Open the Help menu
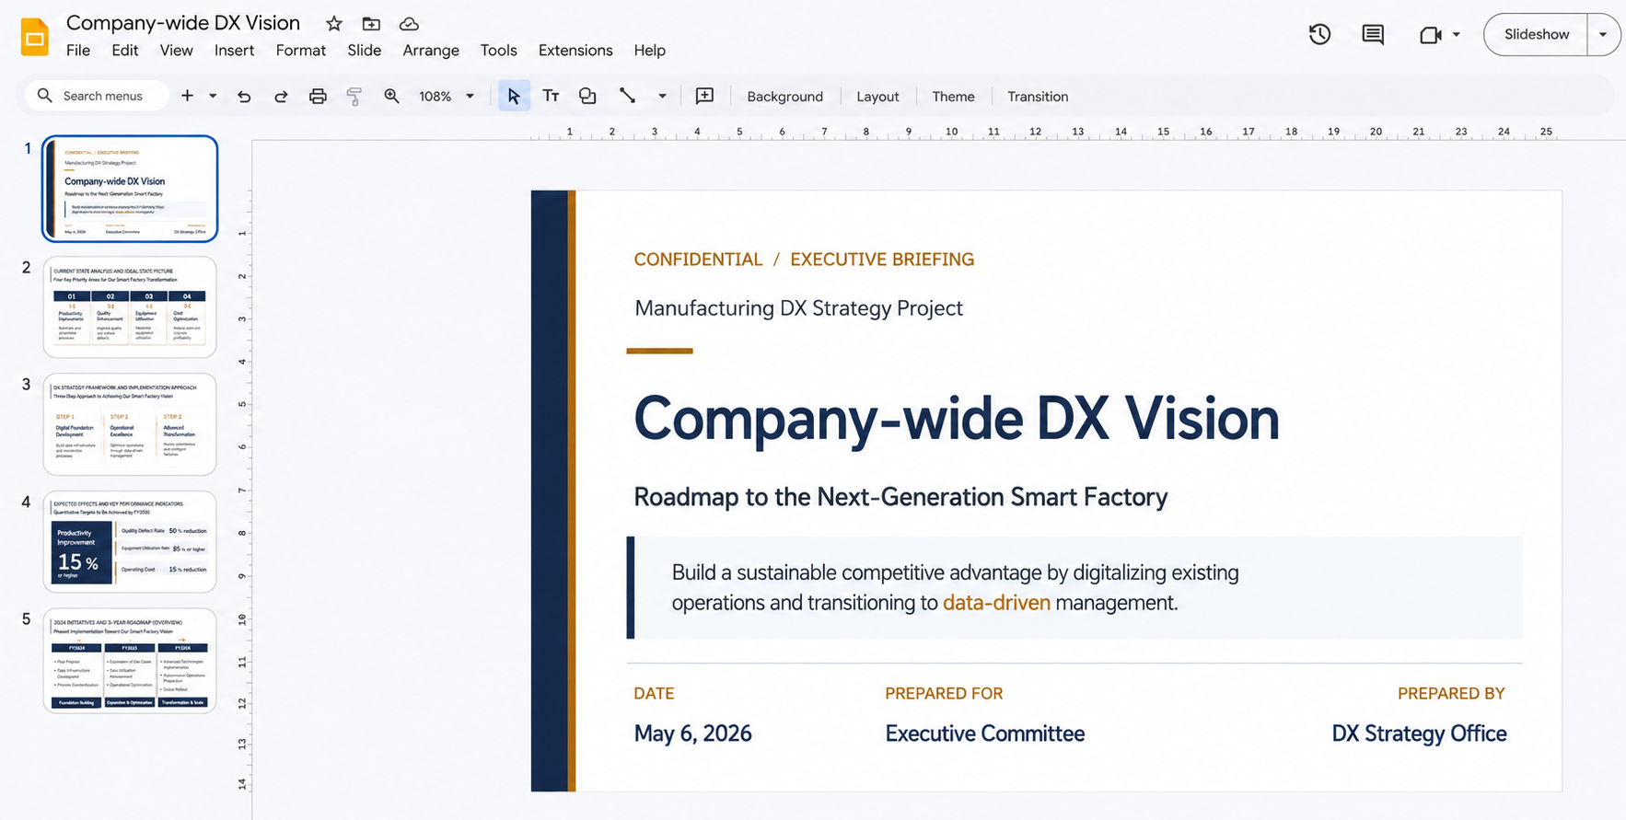Screen dimensions: 1626x820 [649, 51]
